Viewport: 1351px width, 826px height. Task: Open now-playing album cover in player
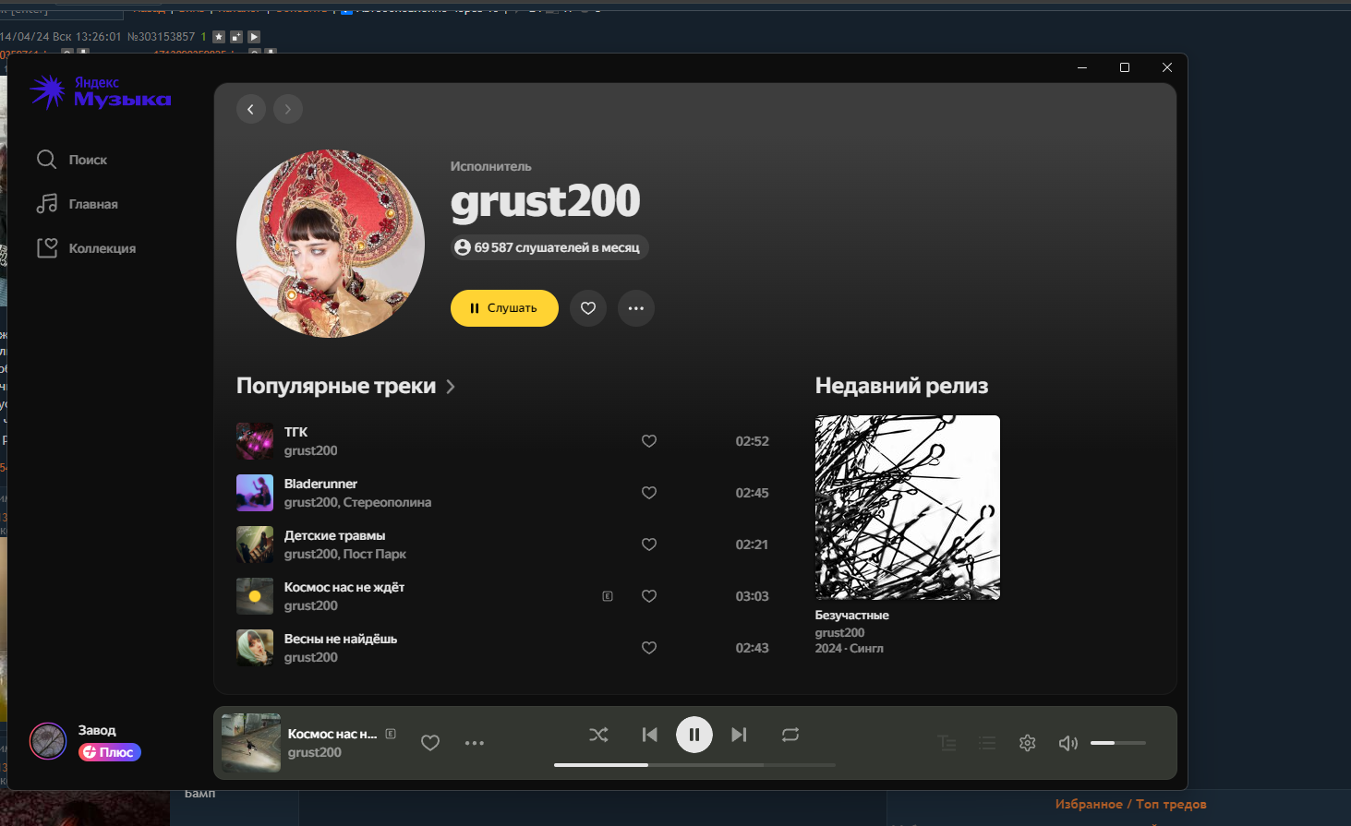click(x=251, y=743)
